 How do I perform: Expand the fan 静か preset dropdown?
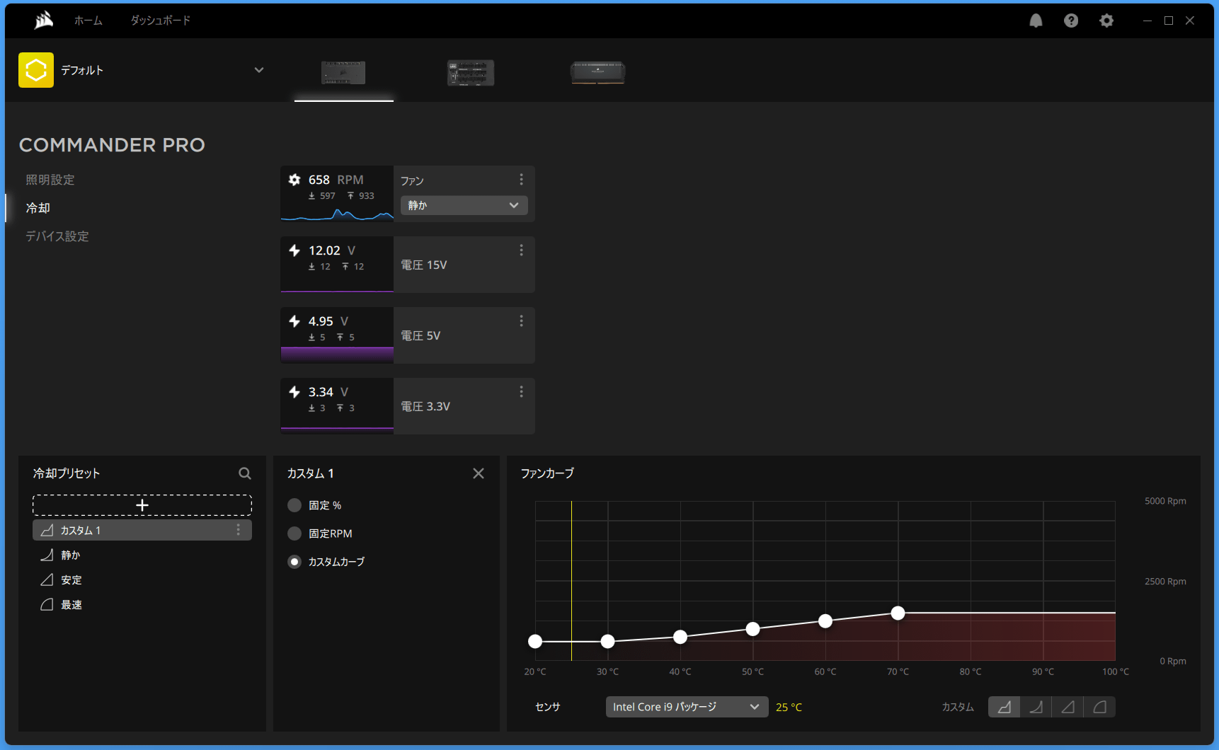tap(464, 205)
